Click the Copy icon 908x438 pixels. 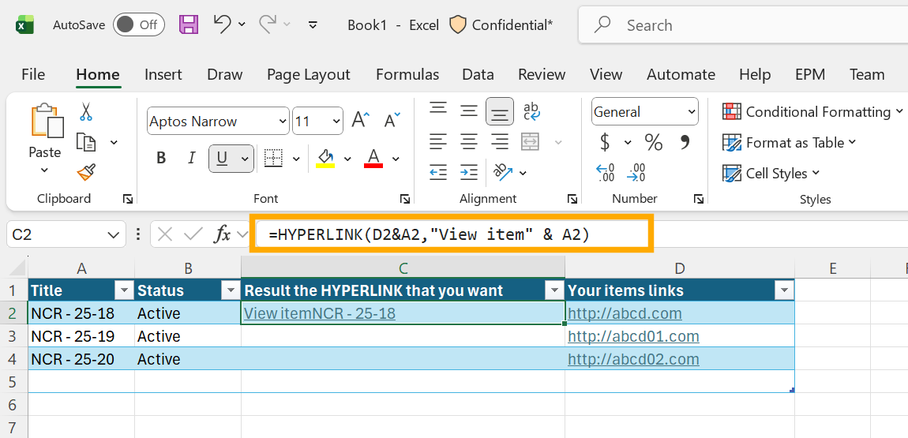tap(86, 142)
